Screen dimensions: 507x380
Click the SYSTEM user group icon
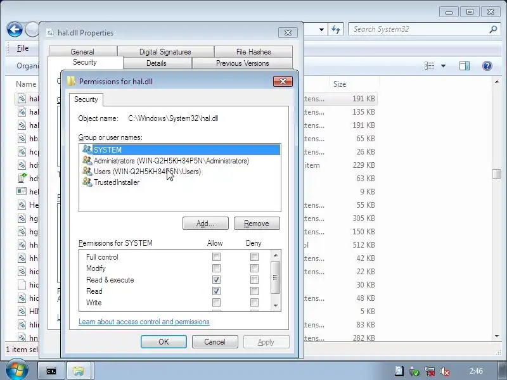[x=87, y=149]
